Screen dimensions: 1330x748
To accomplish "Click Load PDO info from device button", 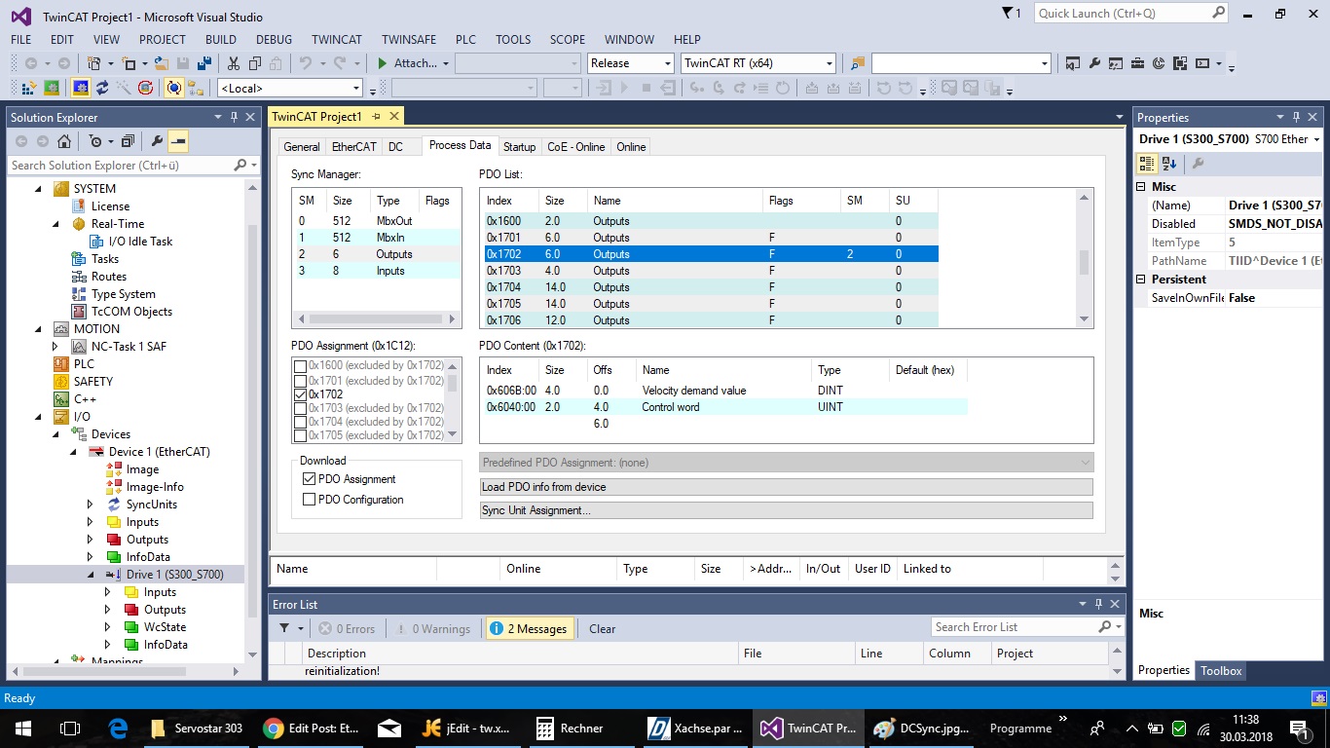I will [786, 487].
